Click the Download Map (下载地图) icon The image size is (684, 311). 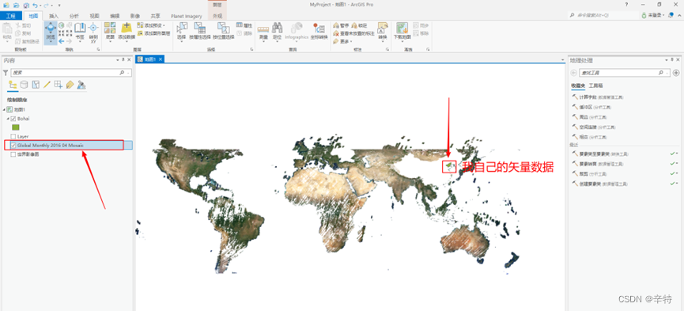[402, 28]
